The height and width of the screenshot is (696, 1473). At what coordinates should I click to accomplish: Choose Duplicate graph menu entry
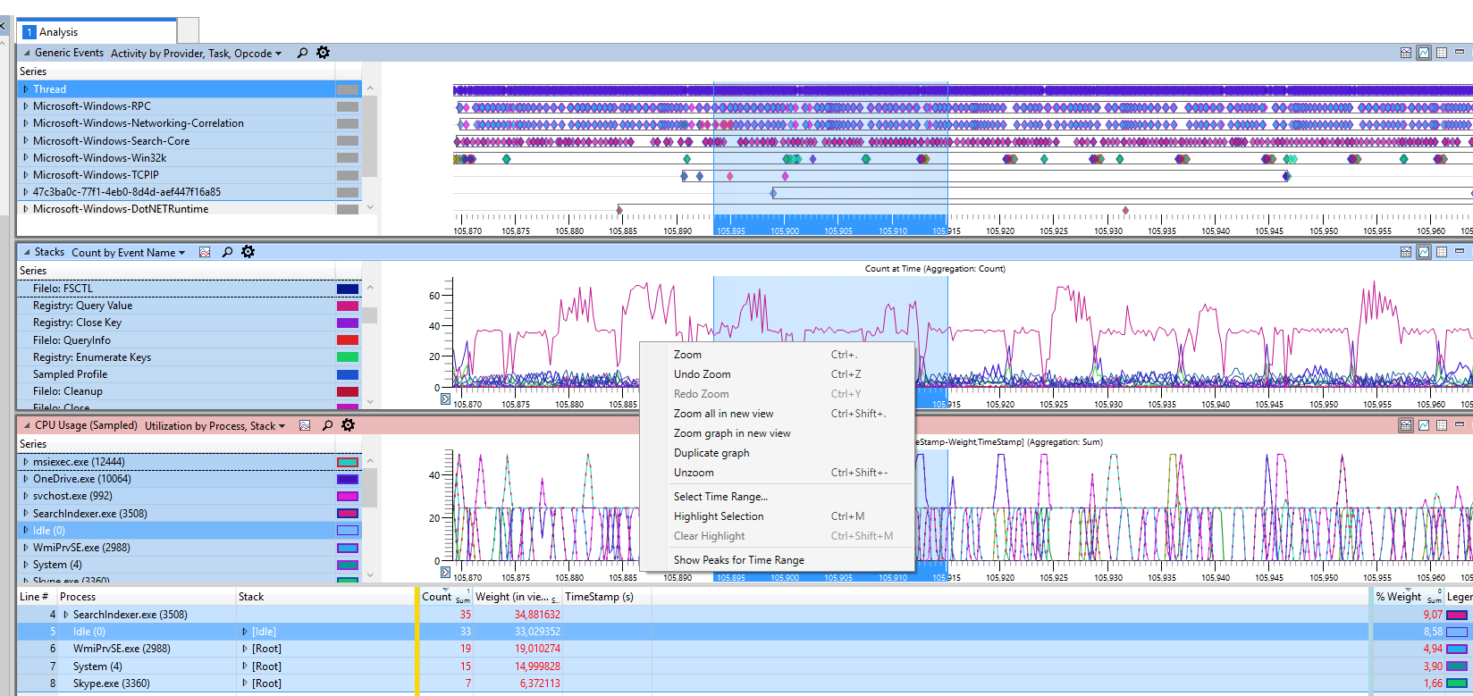(778, 453)
